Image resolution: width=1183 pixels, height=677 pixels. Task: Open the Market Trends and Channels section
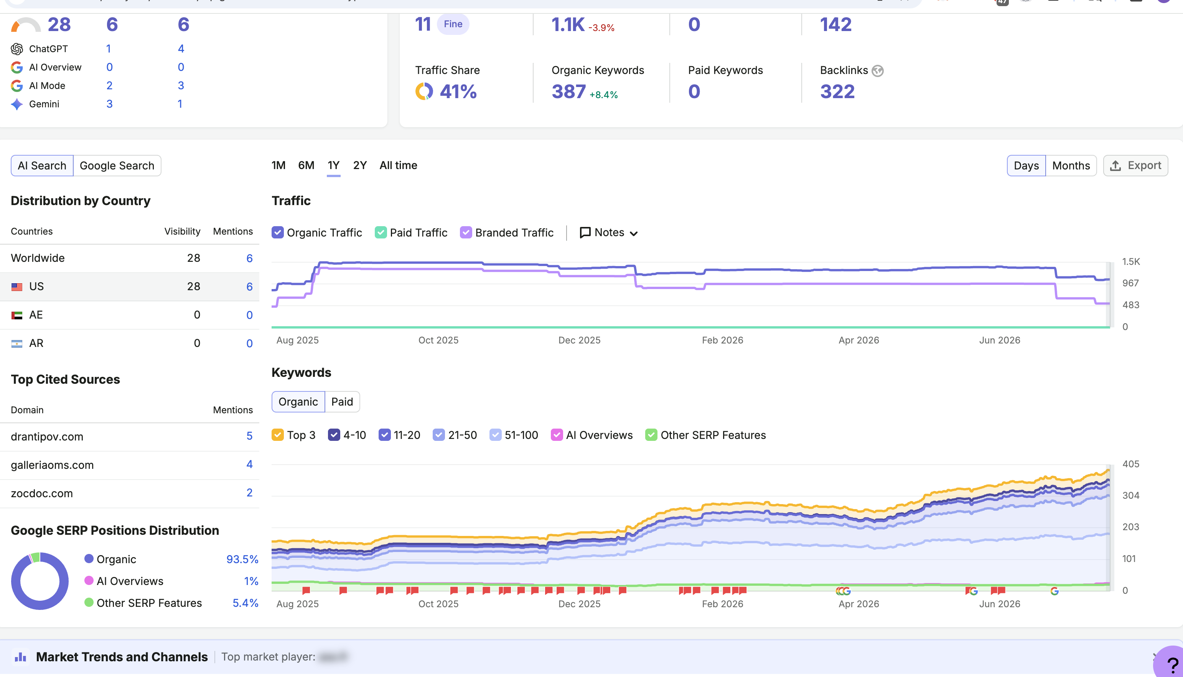click(122, 657)
